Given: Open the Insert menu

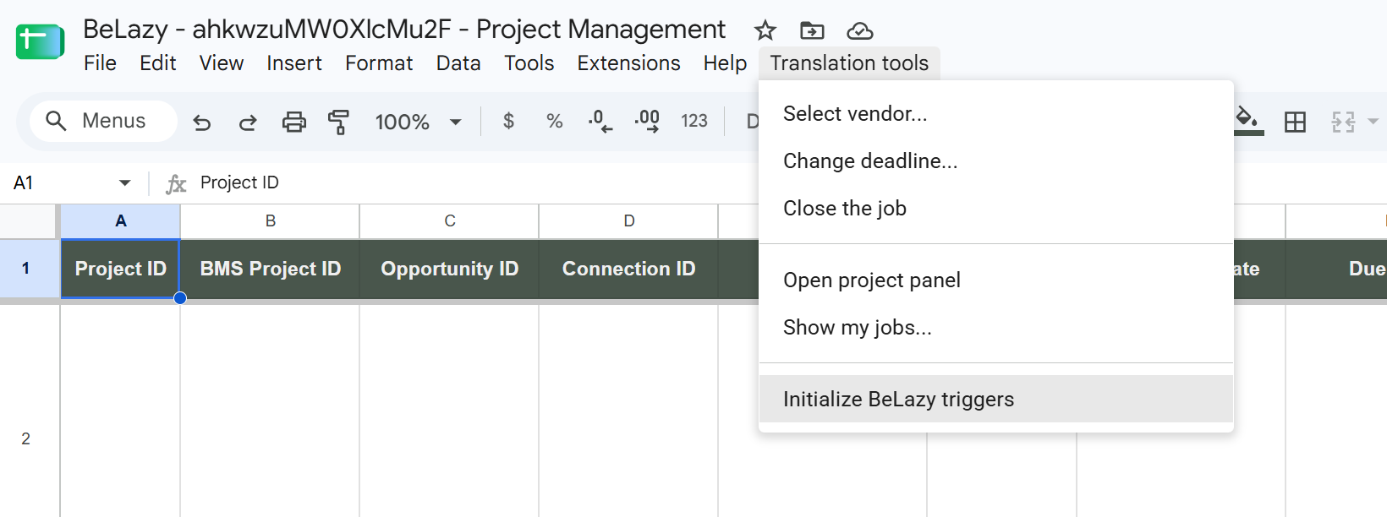Looking at the screenshot, I should click(294, 63).
